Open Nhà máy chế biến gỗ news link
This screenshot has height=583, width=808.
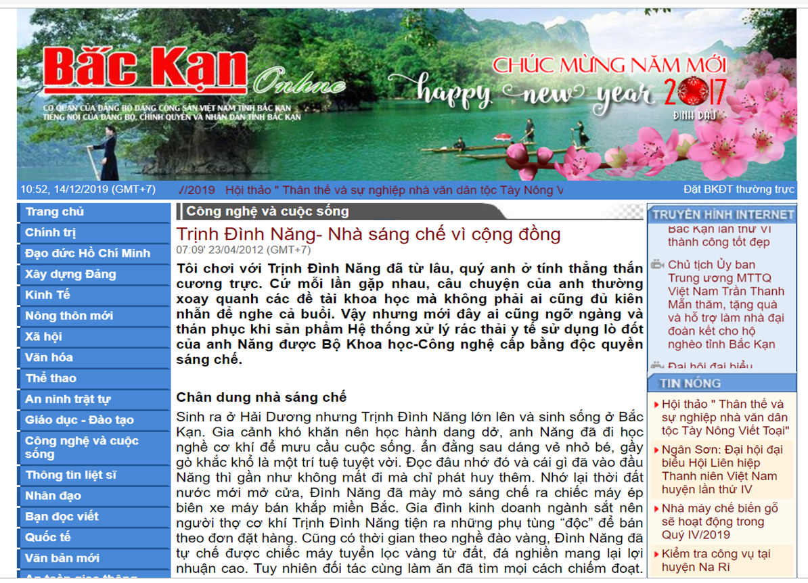click(x=720, y=521)
